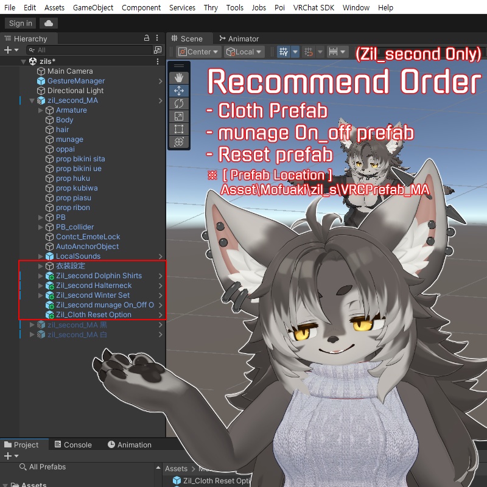
Task: Open the Thry menu
Action: pyautogui.click(x=211, y=7)
